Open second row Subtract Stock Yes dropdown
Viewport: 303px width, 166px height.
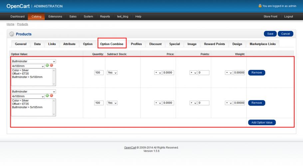[x=112, y=103]
